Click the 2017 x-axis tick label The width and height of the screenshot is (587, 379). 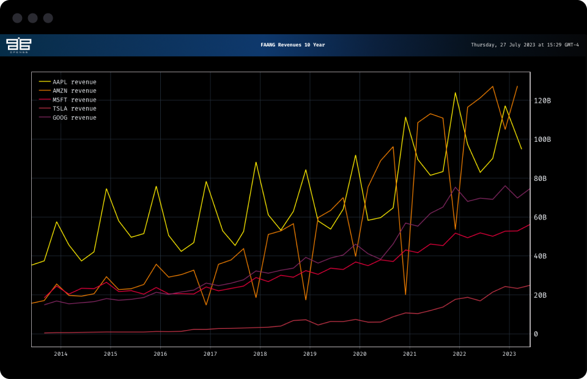click(210, 354)
